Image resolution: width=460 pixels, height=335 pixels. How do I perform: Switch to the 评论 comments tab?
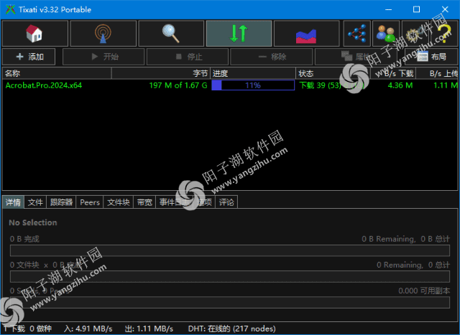click(226, 202)
